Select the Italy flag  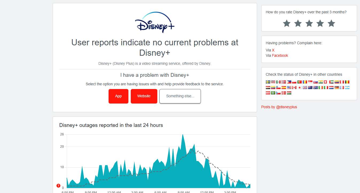coord(326,87)
